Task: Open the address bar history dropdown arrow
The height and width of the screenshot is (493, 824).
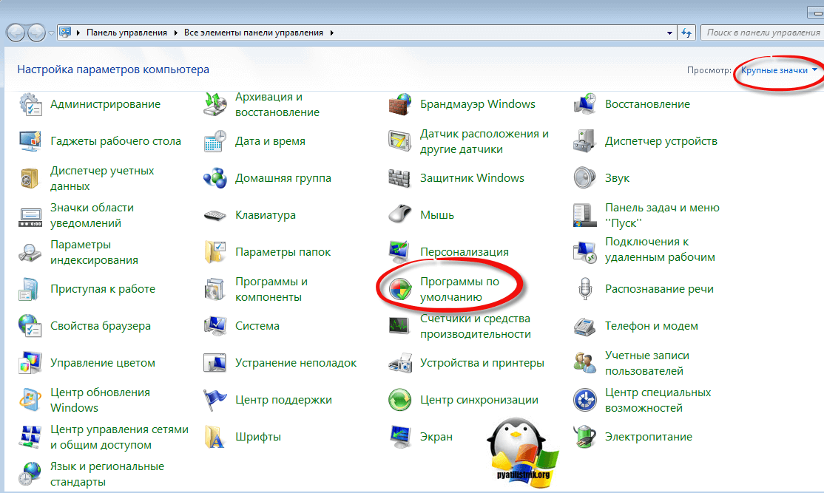Action: pyautogui.click(x=669, y=33)
